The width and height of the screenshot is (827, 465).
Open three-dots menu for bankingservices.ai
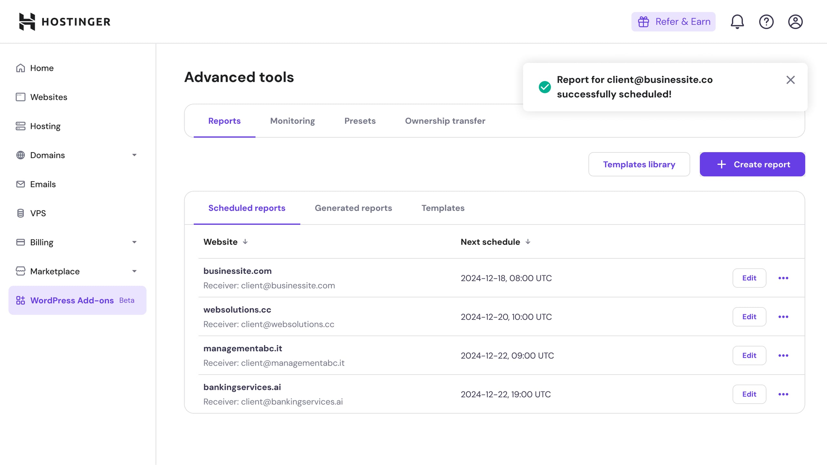click(x=783, y=394)
